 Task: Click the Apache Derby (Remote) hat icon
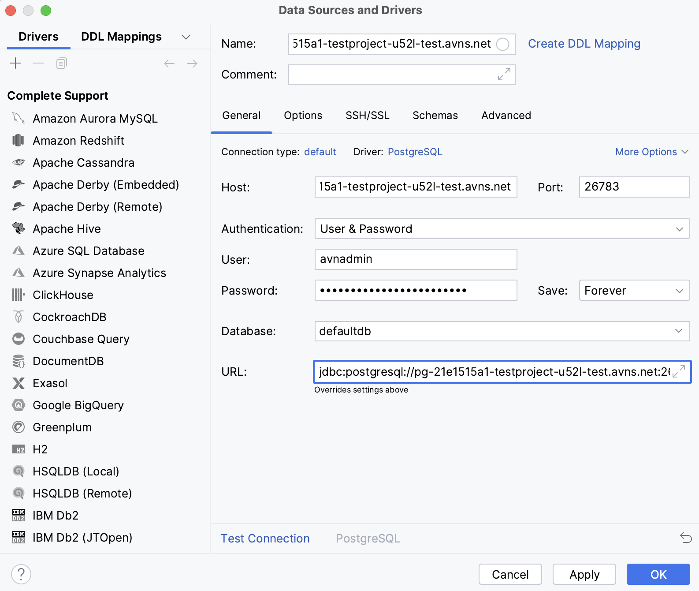(x=19, y=206)
